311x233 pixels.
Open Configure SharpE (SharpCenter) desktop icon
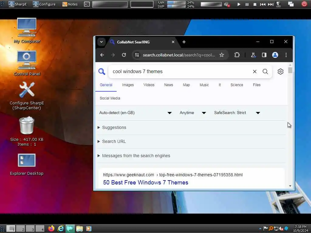(27, 96)
